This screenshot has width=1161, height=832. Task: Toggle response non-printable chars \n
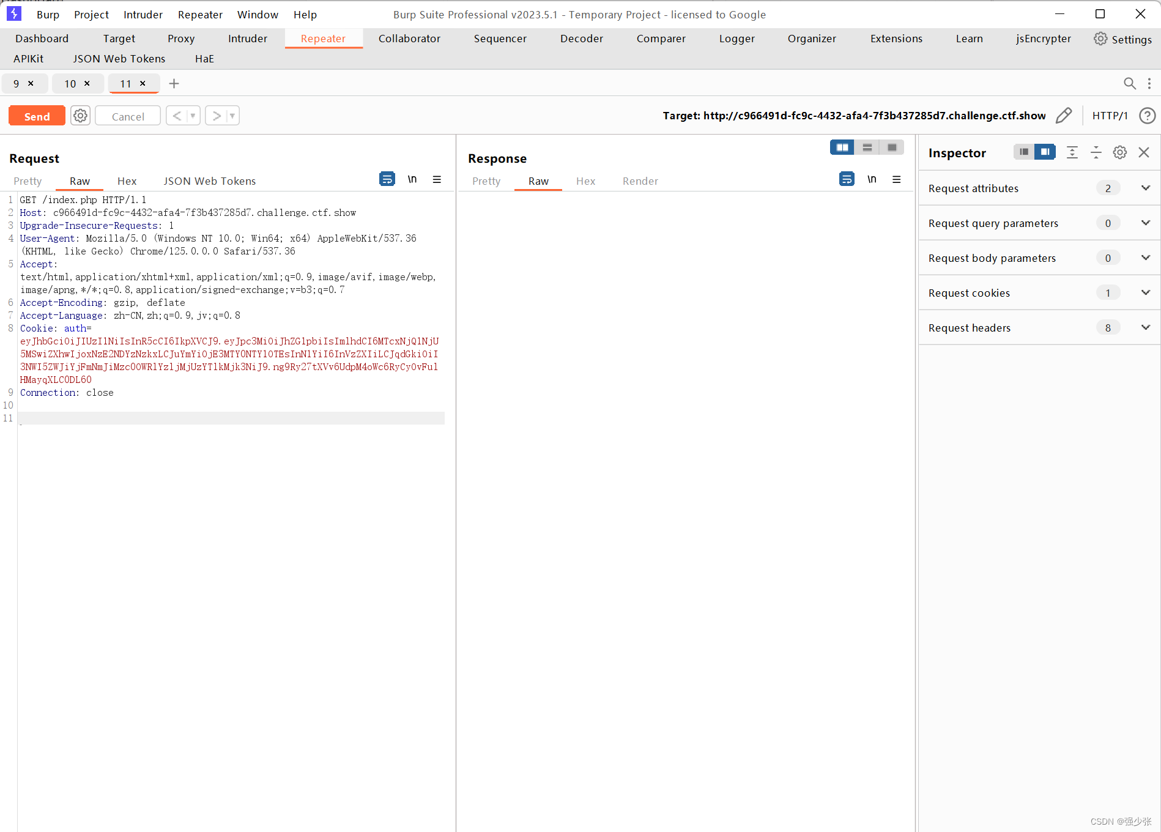(x=872, y=179)
